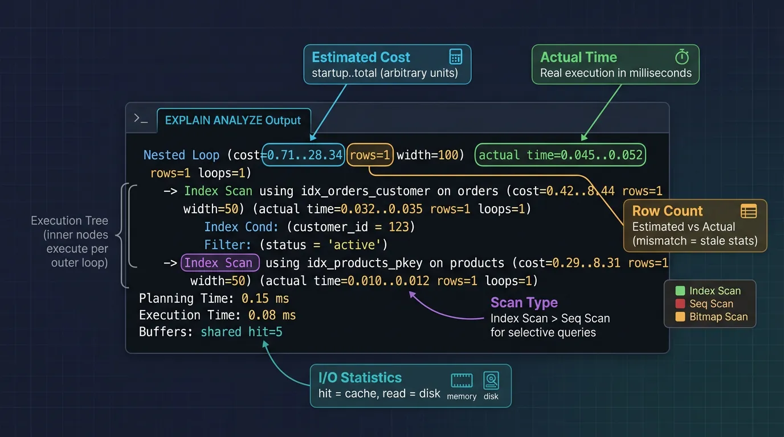Click the red Seq Scan square in the legend
The height and width of the screenshot is (437, 784).
point(681,303)
